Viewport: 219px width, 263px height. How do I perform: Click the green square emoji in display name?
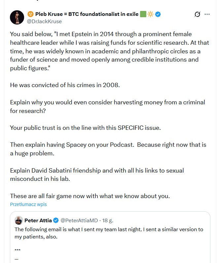click(143, 14)
